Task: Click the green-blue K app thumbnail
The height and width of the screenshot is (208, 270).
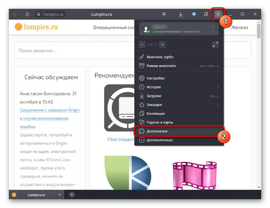Action: click(x=128, y=173)
